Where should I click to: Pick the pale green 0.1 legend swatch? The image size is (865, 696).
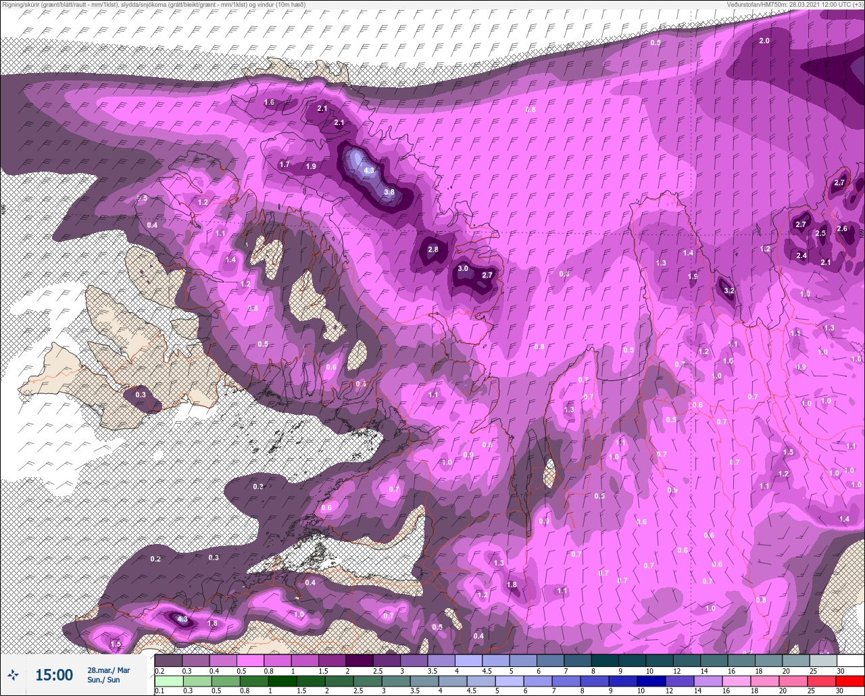168,680
